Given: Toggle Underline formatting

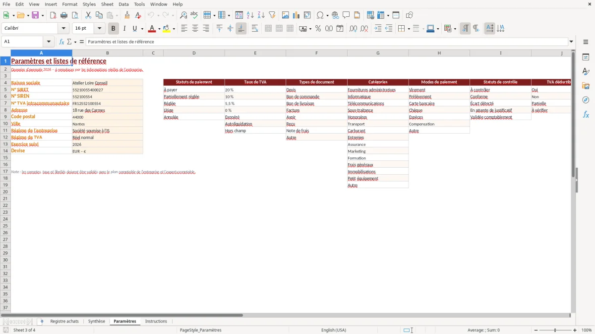Looking at the screenshot, I should coord(134,29).
